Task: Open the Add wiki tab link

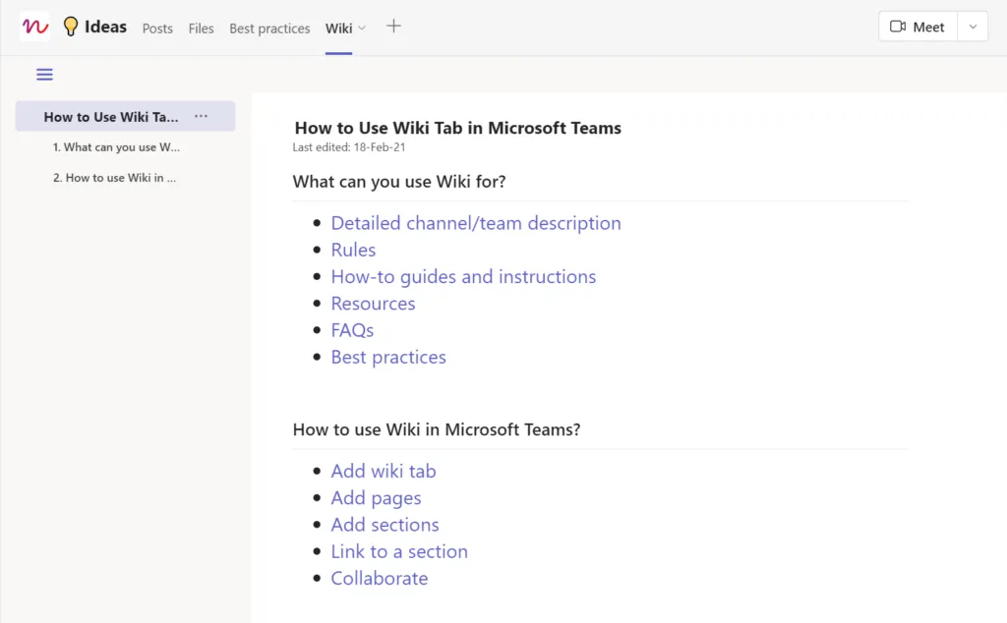Action: (384, 471)
